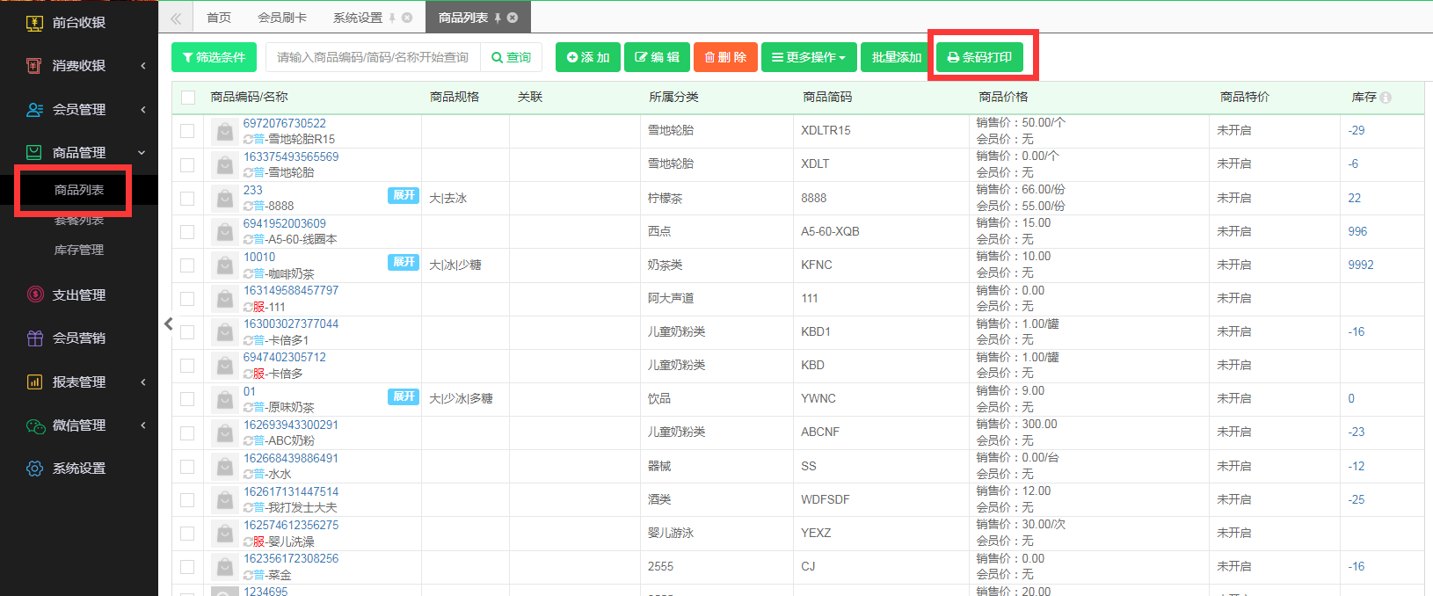Click the 微信管理 WeChat icon
Screen dimensions: 1433x596
[34, 425]
